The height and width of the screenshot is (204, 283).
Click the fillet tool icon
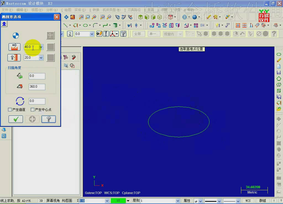point(95,25)
